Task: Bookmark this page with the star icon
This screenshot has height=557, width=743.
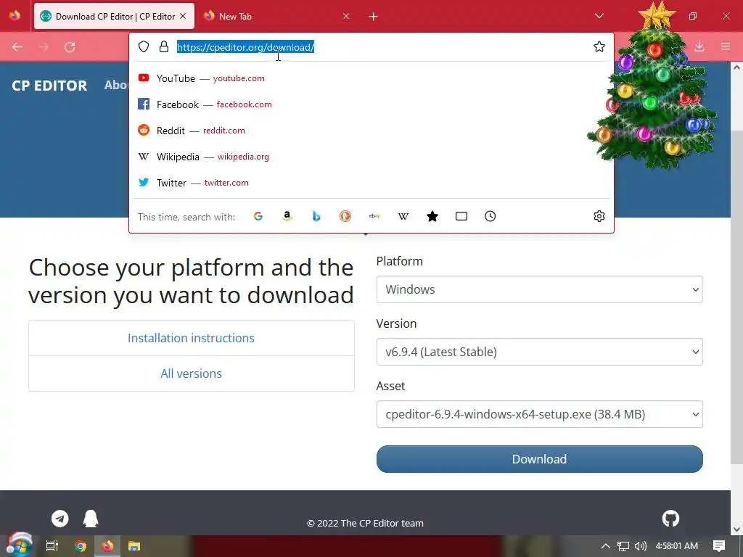Action: coord(599,46)
